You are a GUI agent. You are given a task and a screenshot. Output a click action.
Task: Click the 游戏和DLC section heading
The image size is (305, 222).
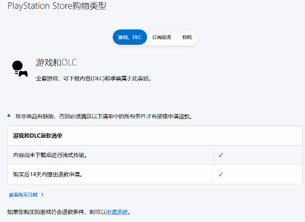57,63
